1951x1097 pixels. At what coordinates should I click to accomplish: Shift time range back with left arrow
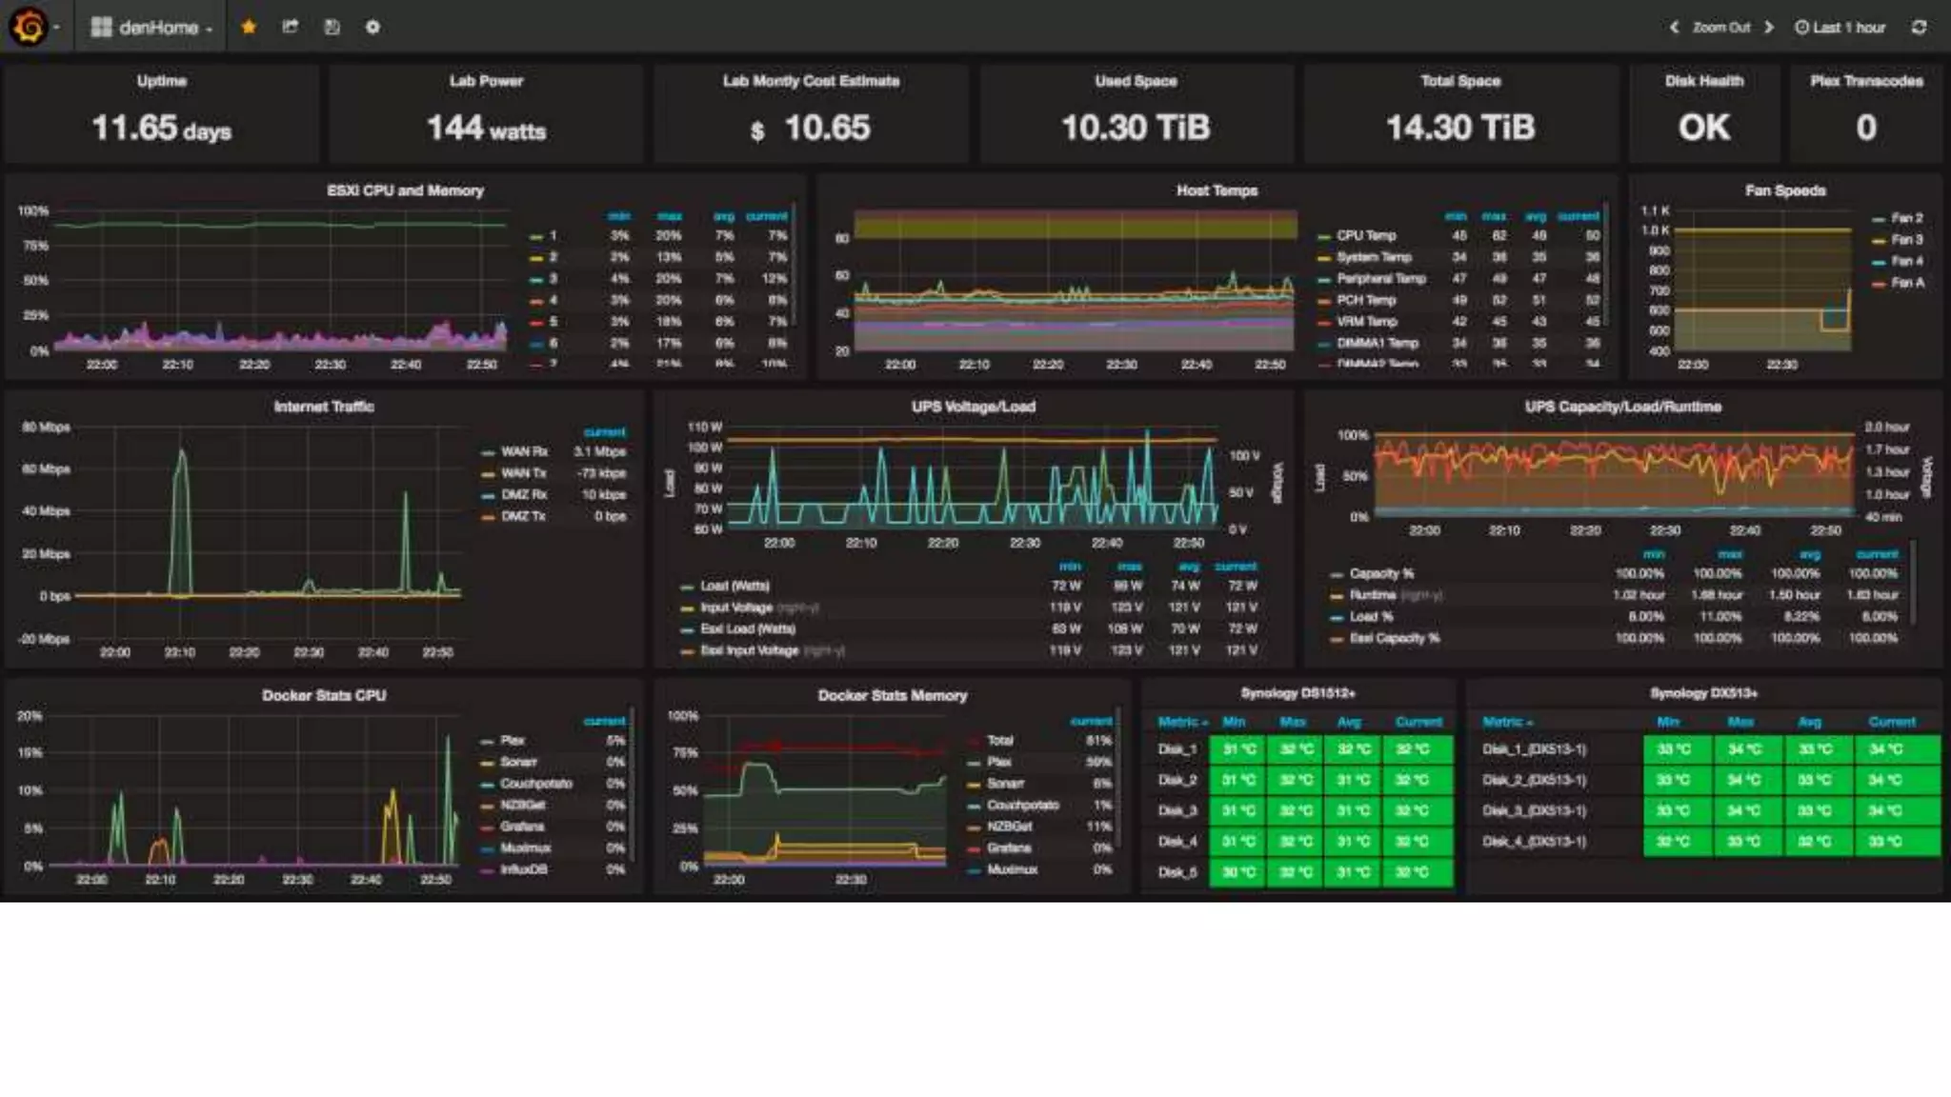pos(1674,27)
